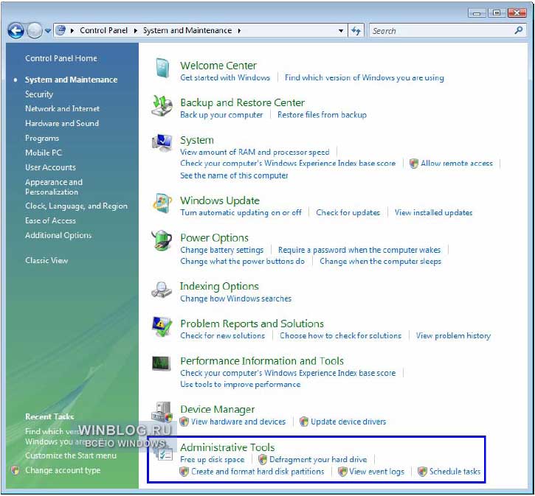The image size is (535, 496).
Task: Click shield icon beside Update device drivers
Action: click(304, 422)
